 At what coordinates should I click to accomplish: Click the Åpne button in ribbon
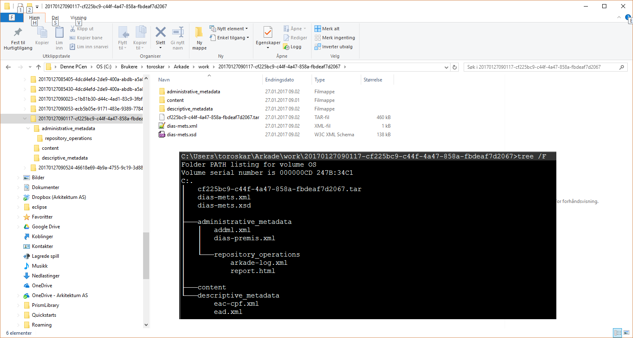[295, 29]
